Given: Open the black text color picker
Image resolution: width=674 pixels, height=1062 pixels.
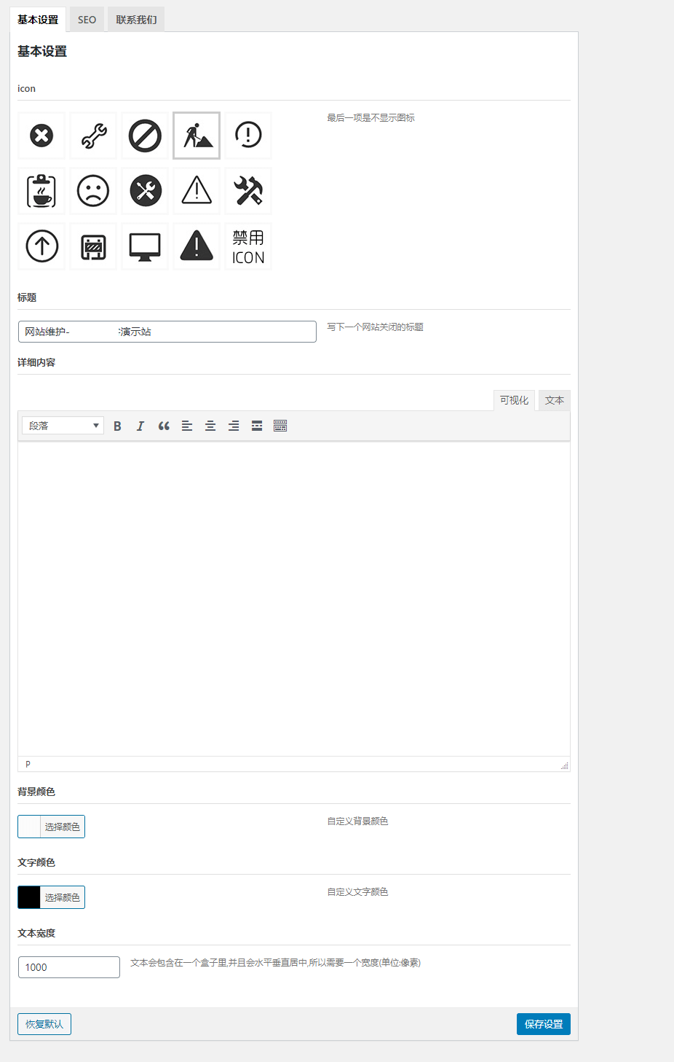Looking at the screenshot, I should (51, 897).
